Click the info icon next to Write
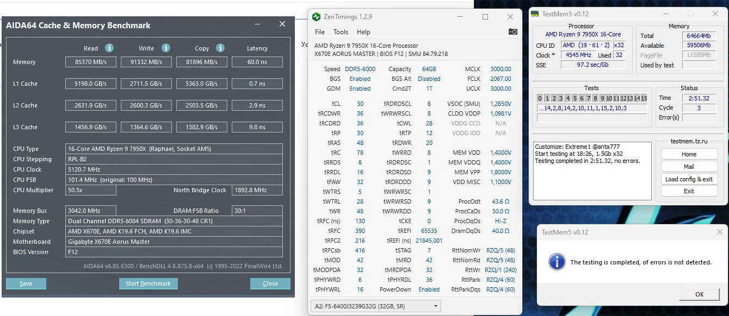Viewport: 729px width, 316px height. pos(166,48)
